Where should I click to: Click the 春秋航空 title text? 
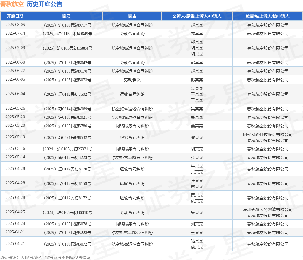(x=12, y=4)
